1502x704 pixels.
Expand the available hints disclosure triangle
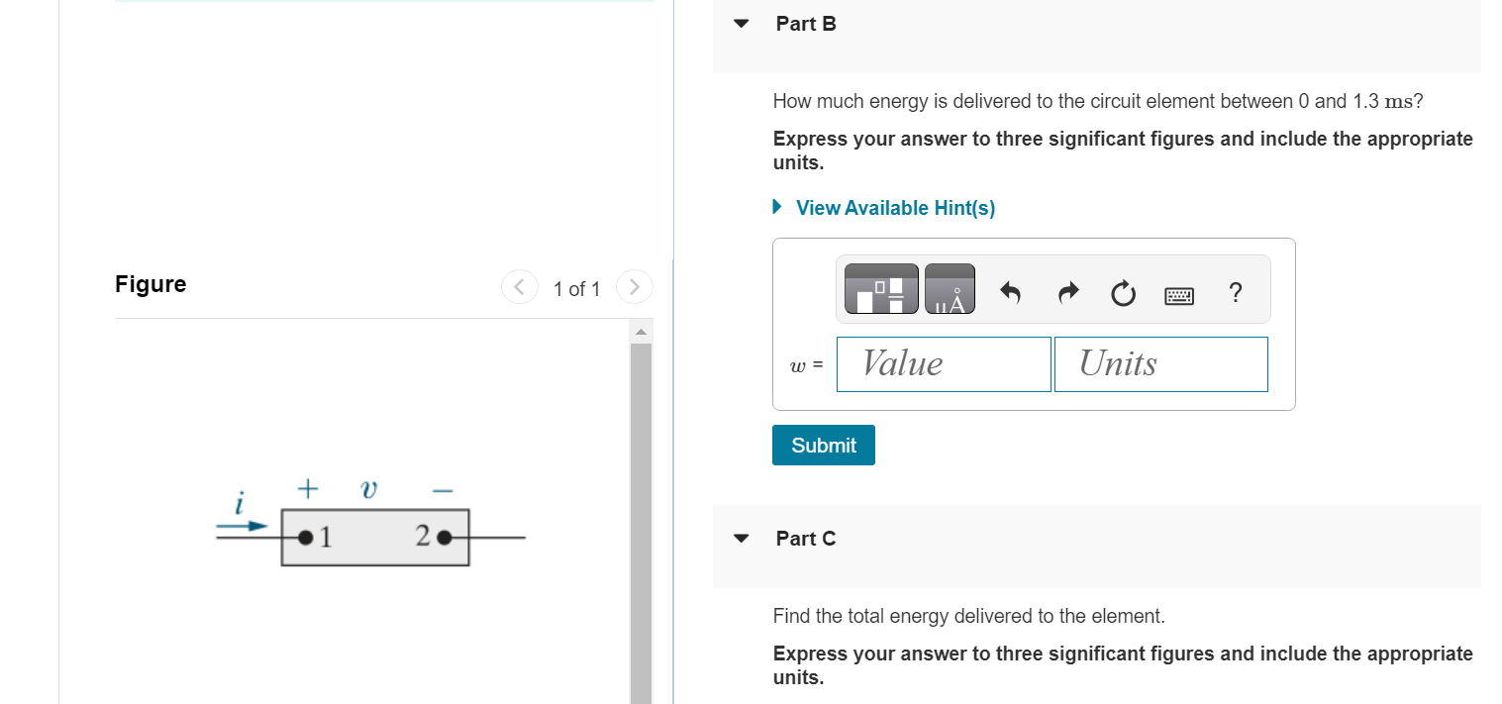pyautogui.click(x=776, y=207)
